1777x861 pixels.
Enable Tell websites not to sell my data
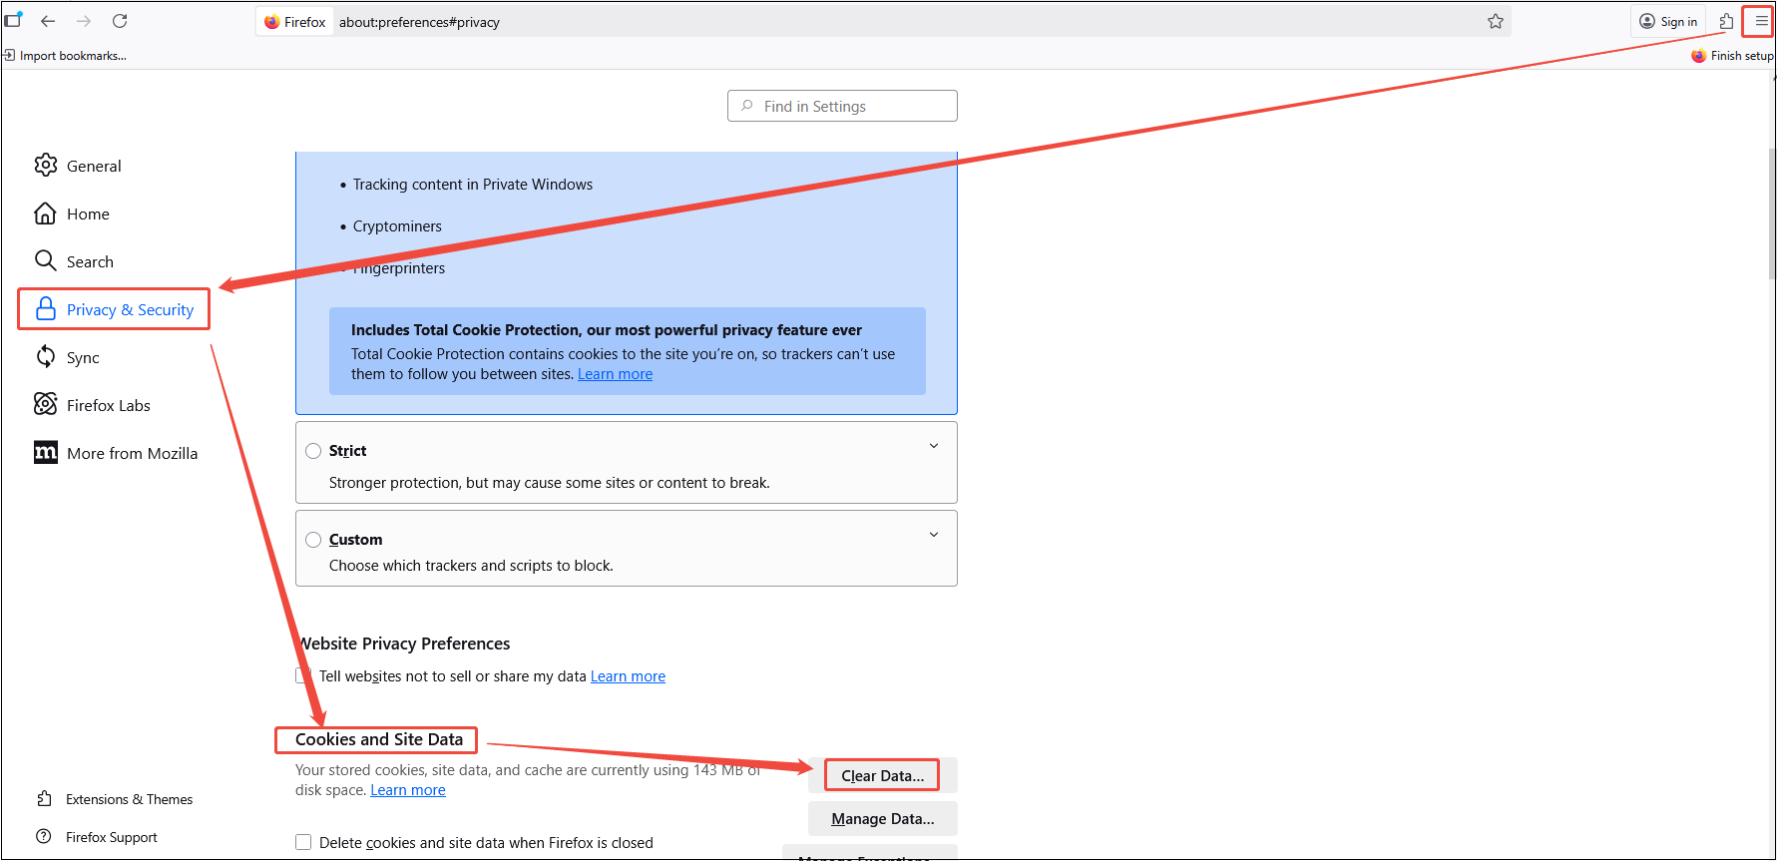[x=303, y=675]
